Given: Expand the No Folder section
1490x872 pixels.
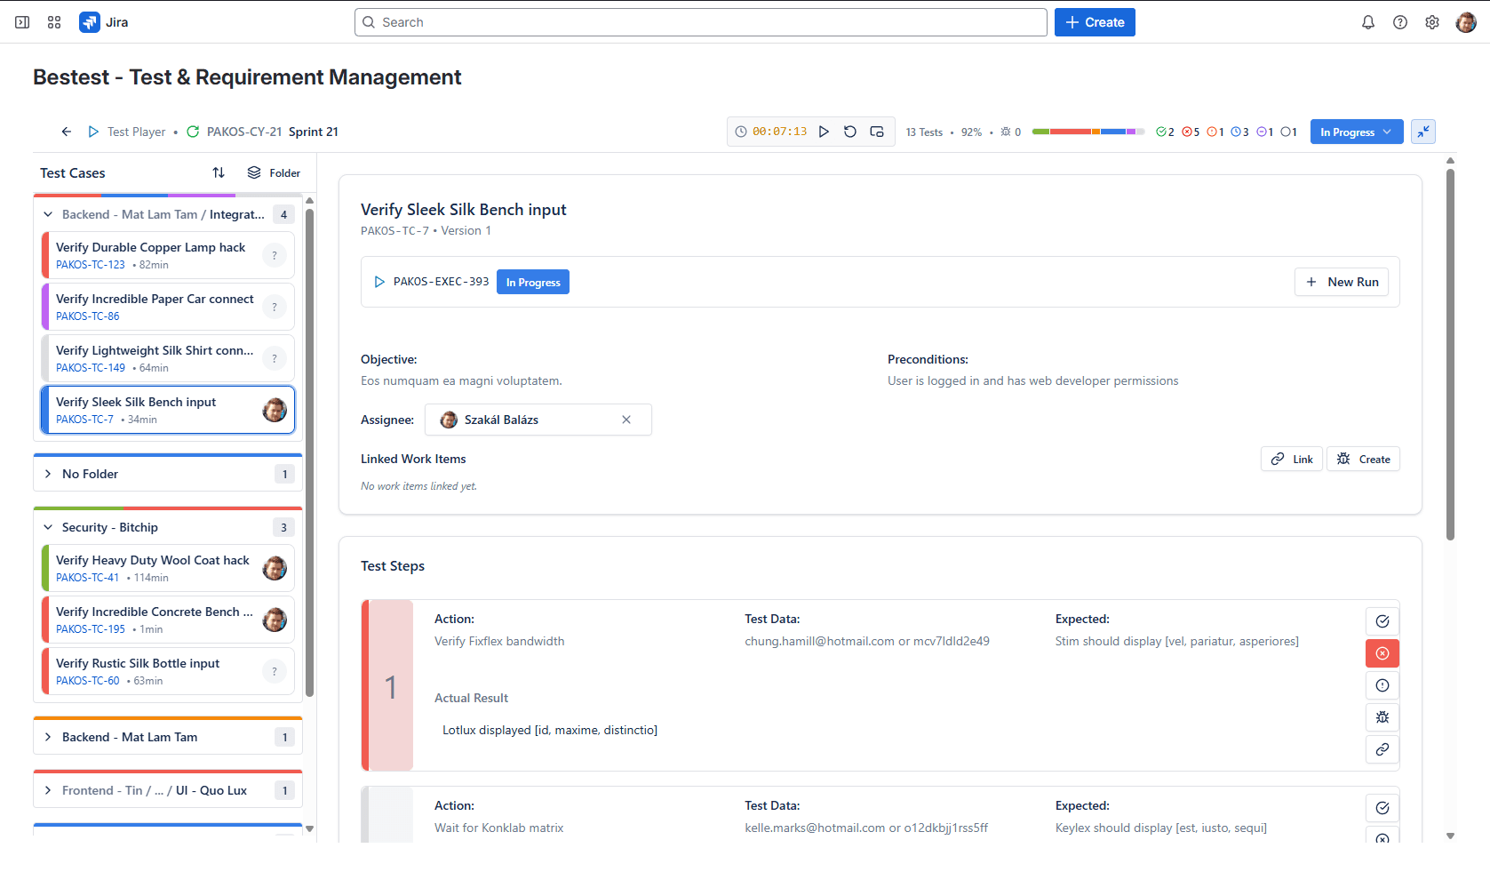Looking at the screenshot, I should coord(49,473).
